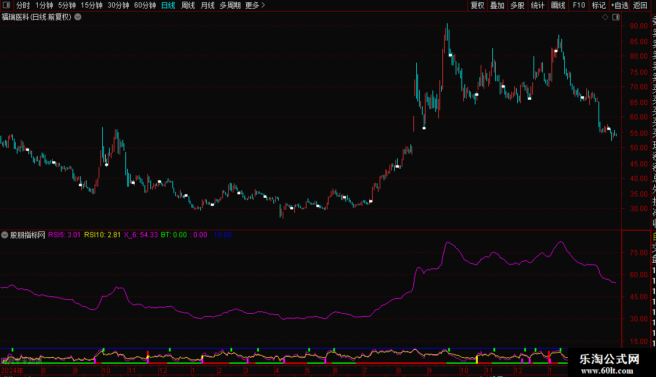Click the 返回 back button
Image resolution: width=656 pixels, height=377 pixels.
[x=640, y=5]
